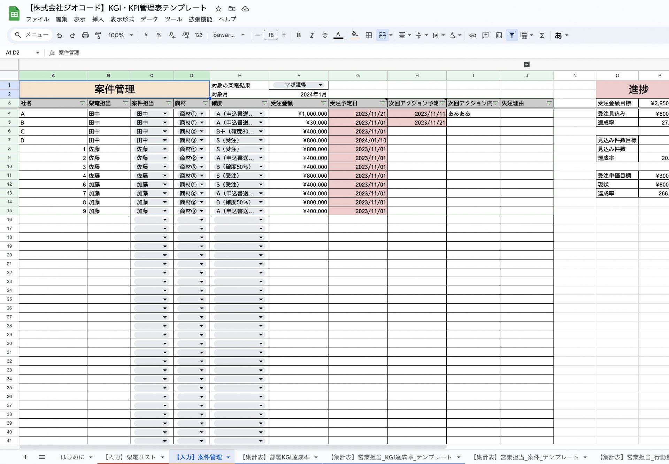Star this spreadsheet
Screen dimensions: 669x464
218,8
